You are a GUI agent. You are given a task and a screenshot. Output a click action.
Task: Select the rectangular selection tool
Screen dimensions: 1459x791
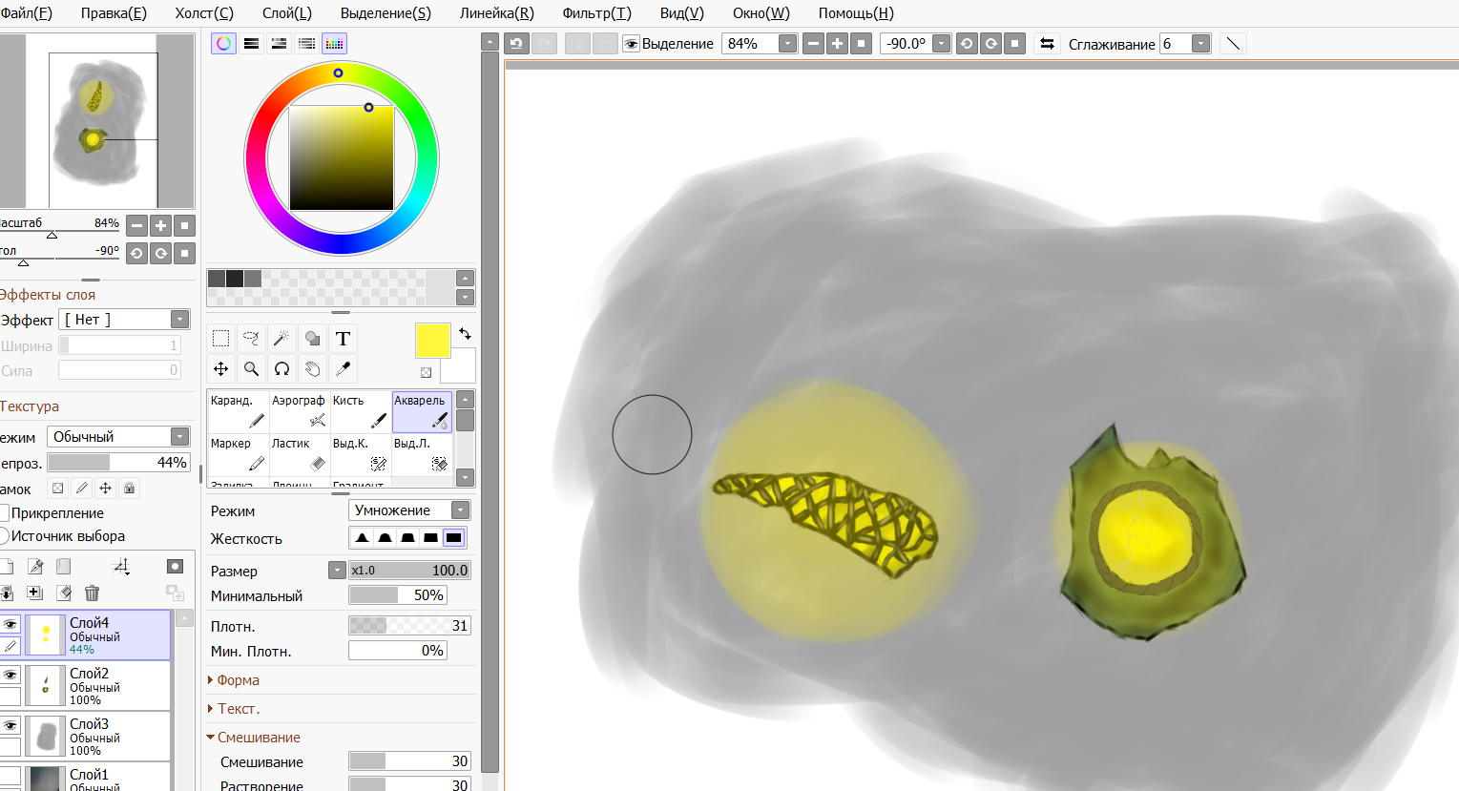click(220, 338)
